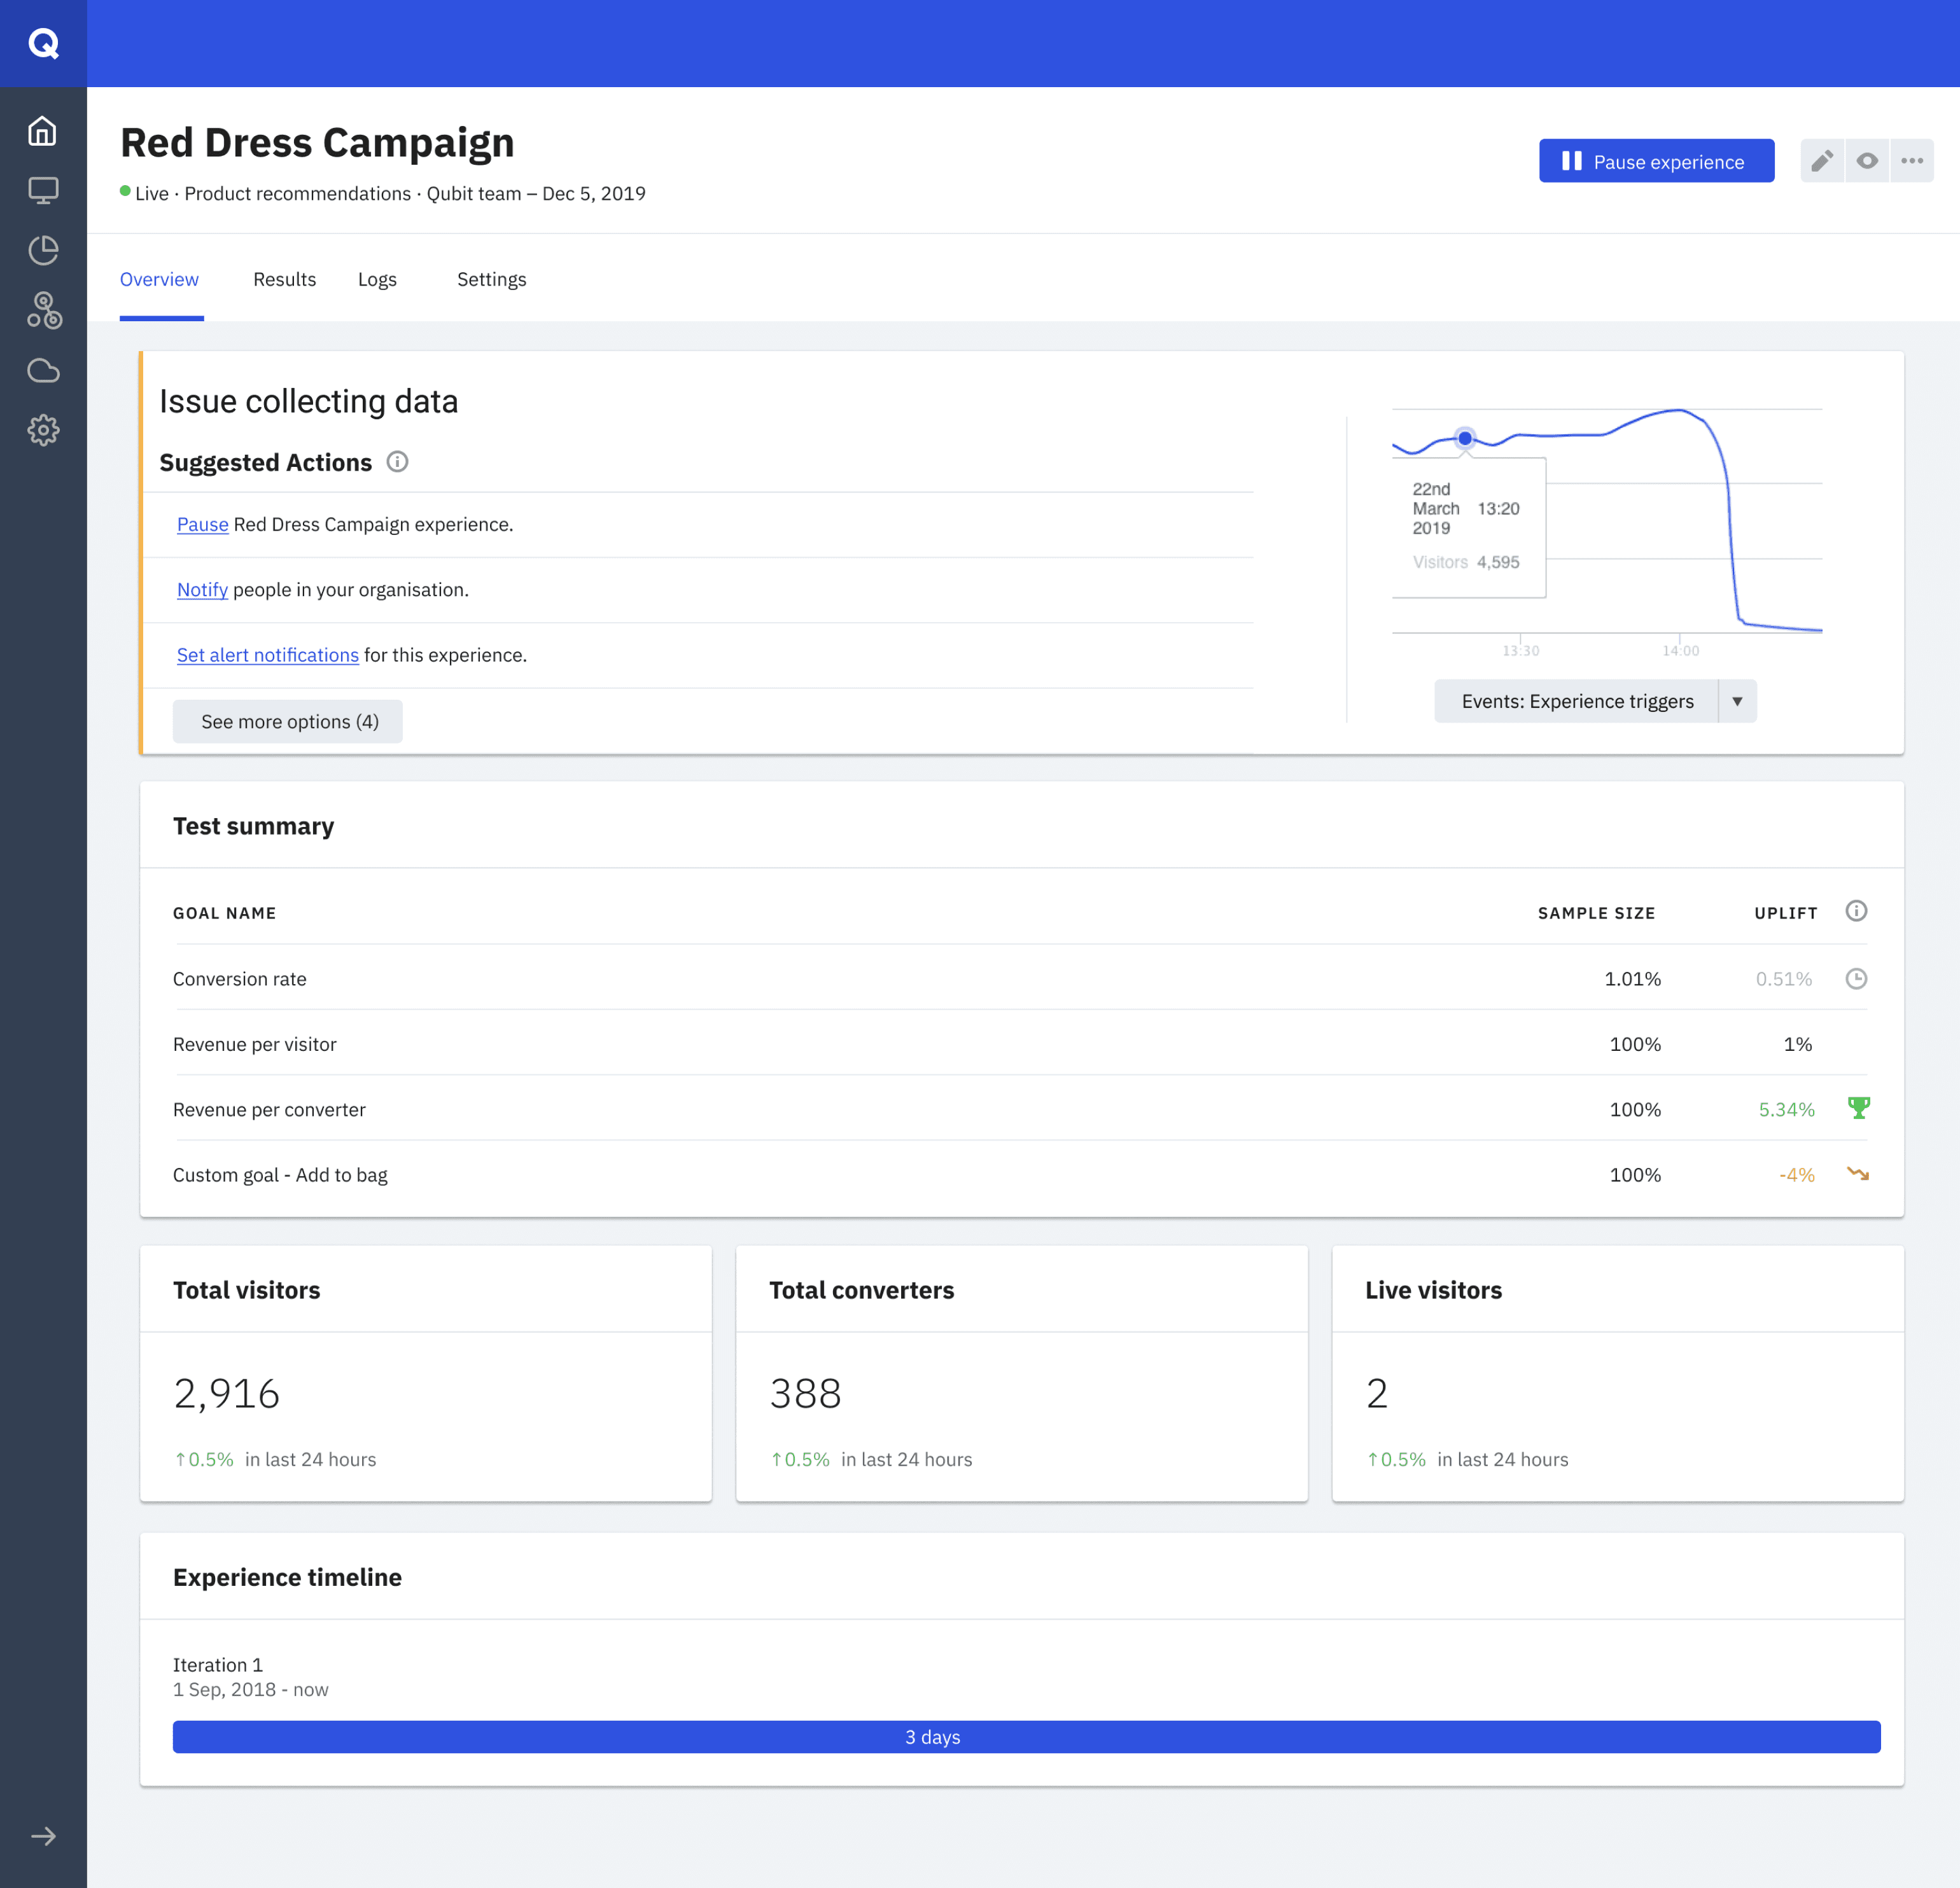
Task: Open the Settings tab
Action: pyautogui.click(x=491, y=280)
